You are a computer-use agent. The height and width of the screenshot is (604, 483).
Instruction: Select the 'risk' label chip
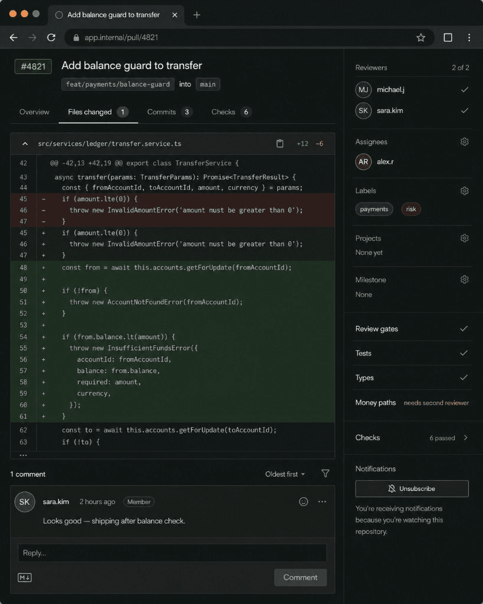[x=411, y=209]
